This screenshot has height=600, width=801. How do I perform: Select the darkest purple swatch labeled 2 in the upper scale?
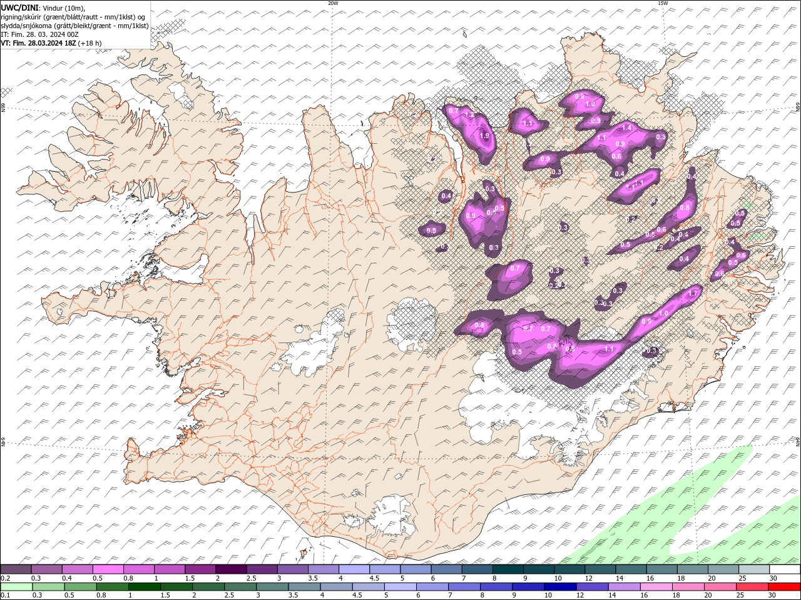pyautogui.click(x=230, y=569)
